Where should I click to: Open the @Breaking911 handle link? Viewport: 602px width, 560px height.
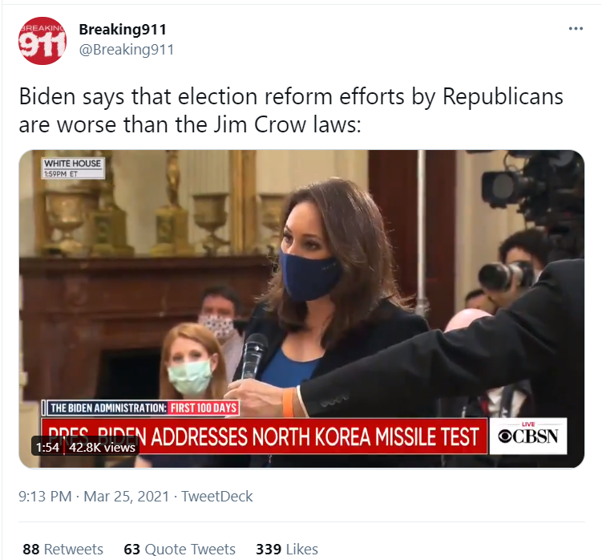click(127, 50)
